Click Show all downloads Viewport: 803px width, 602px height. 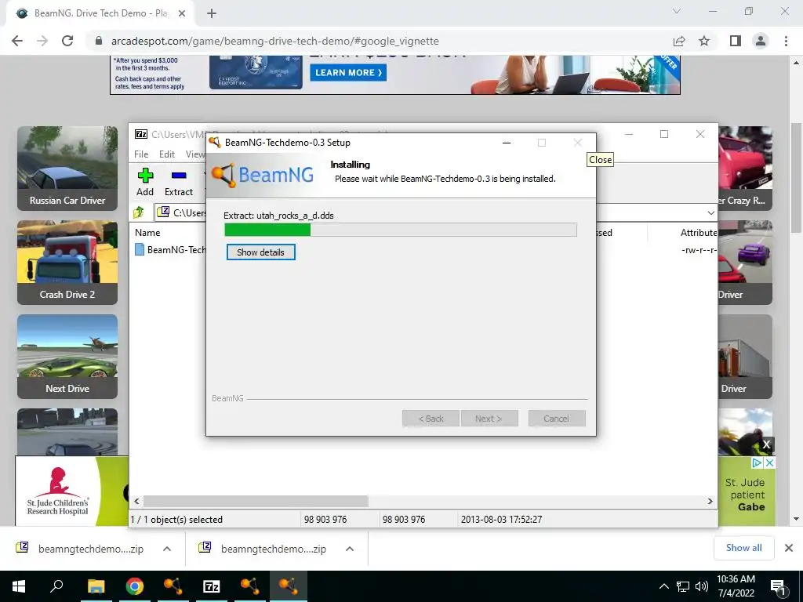(x=743, y=548)
